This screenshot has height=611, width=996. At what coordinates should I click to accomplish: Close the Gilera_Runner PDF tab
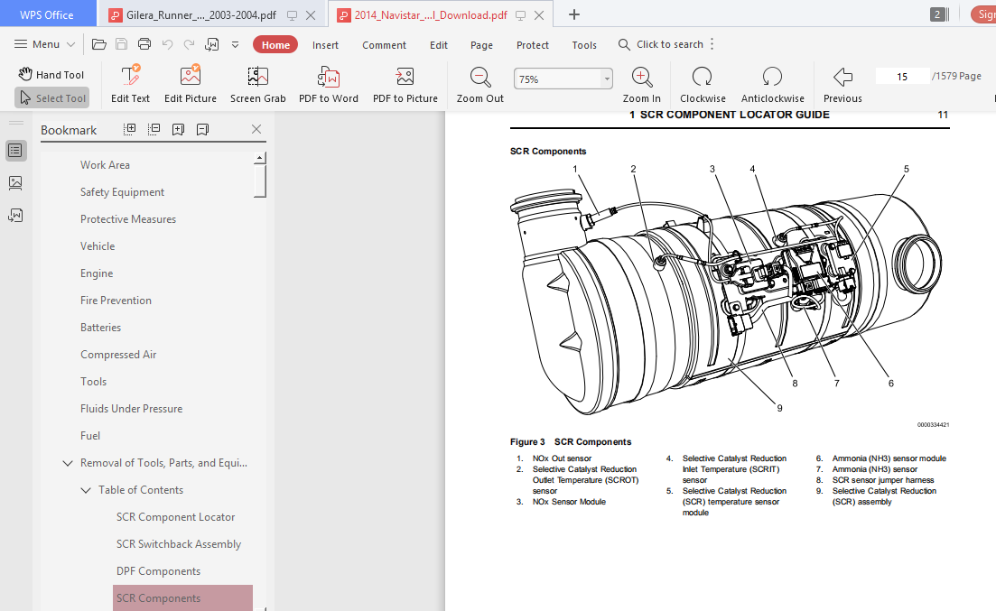tap(311, 15)
